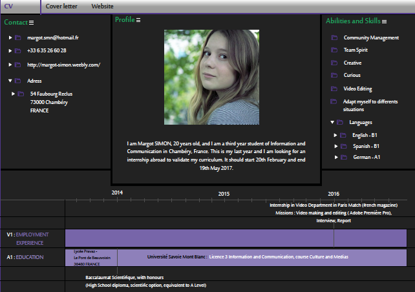Click the 'FRANCE' address line
415x292 pixels.
coord(39,110)
